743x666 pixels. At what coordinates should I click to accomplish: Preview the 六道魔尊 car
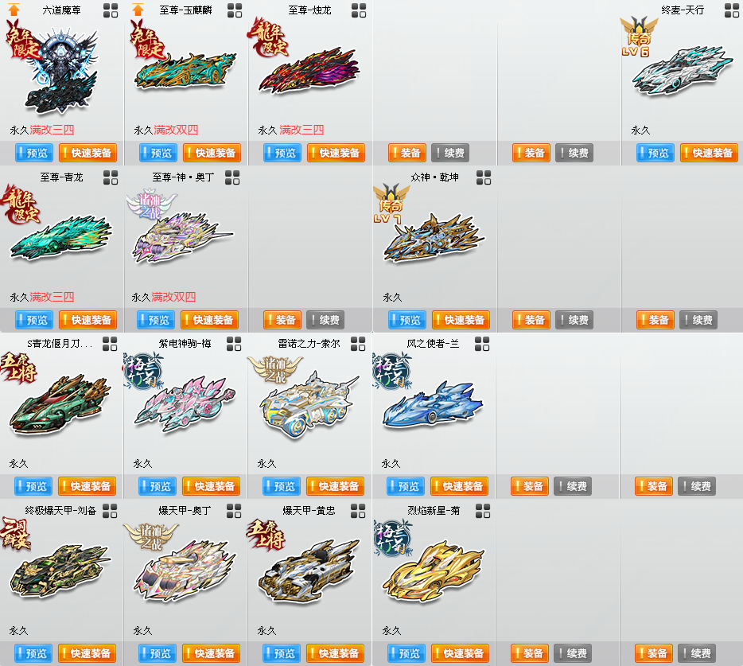pyautogui.click(x=34, y=153)
